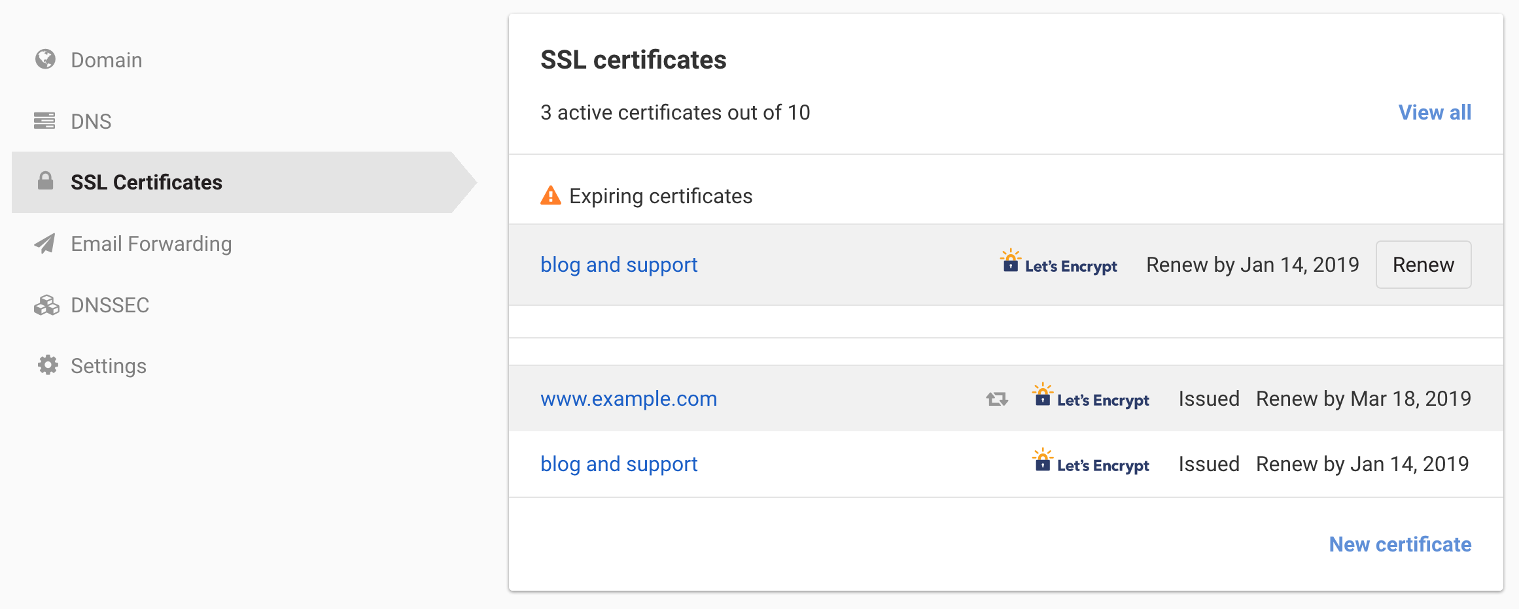Screen dimensions: 1519x609
Task: Click the Let's Encrypt logo beside blog and support
Action: [x=1058, y=264]
